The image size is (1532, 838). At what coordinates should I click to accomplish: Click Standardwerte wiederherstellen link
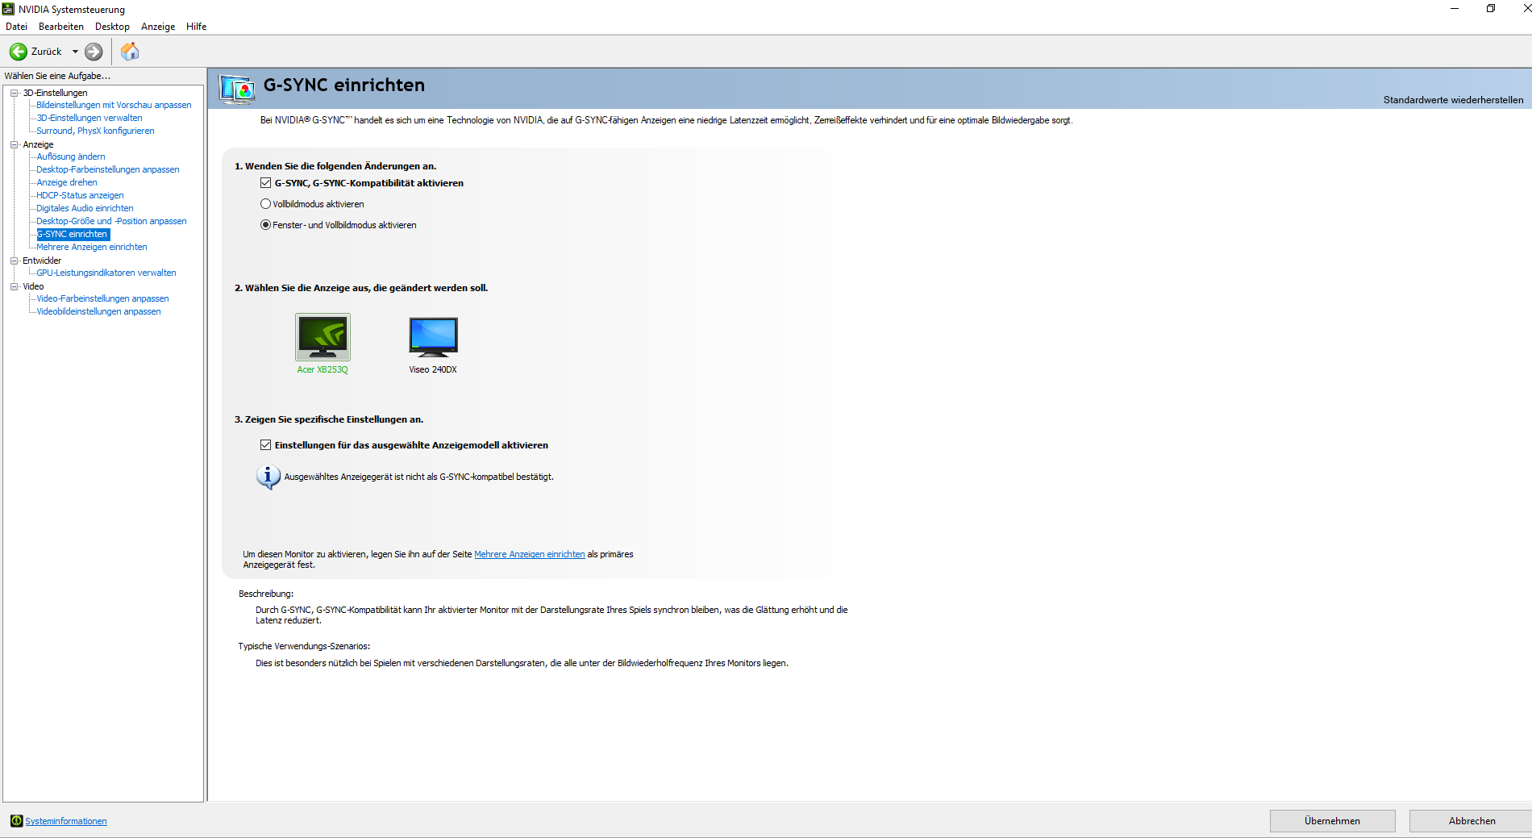[1453, 100]
